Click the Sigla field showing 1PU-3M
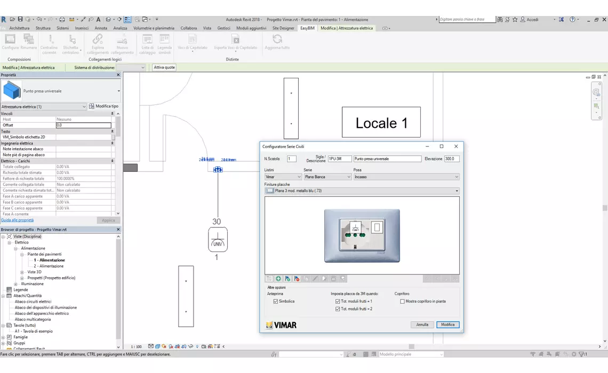The height and width of the screenshot is (373, 608). [340, 159]
